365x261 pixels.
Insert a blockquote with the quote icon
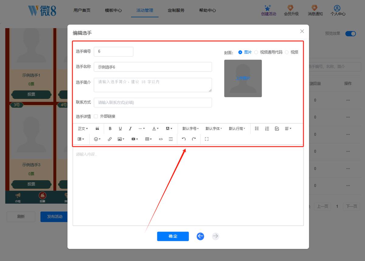coord(97,129)
